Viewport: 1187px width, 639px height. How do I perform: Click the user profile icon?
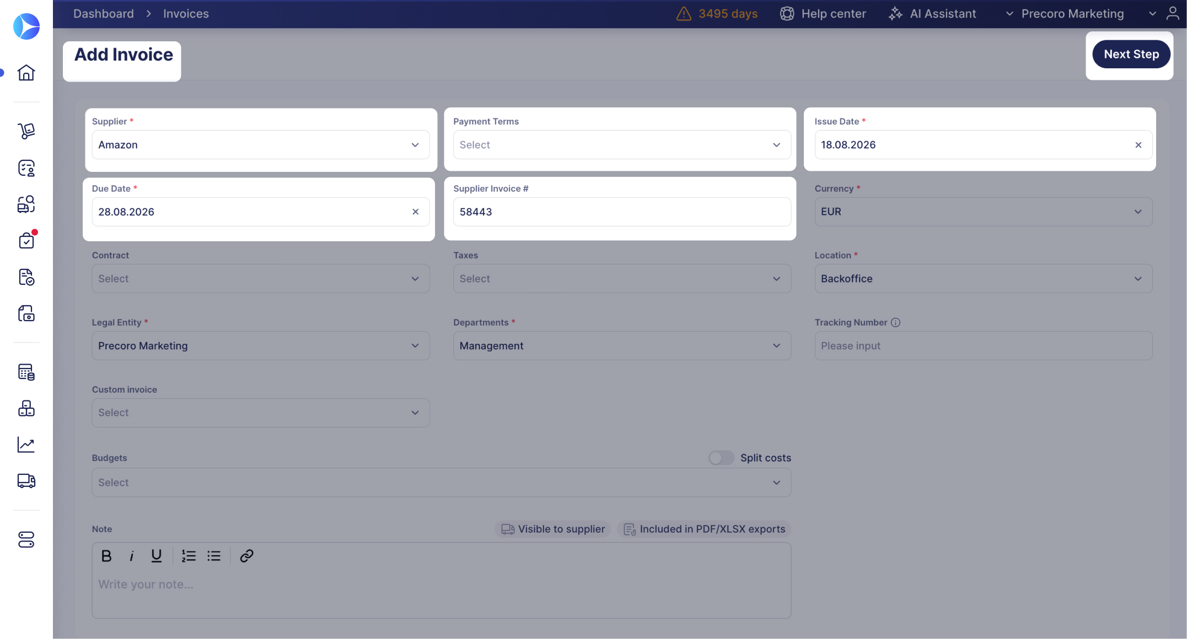click(1173, 14)
